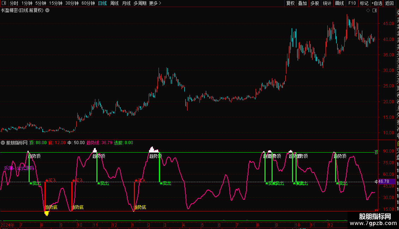Select the 5分钟 period
Image resolution: width=399 pixels, height=229 pixels.
click(x=41, y=3)
